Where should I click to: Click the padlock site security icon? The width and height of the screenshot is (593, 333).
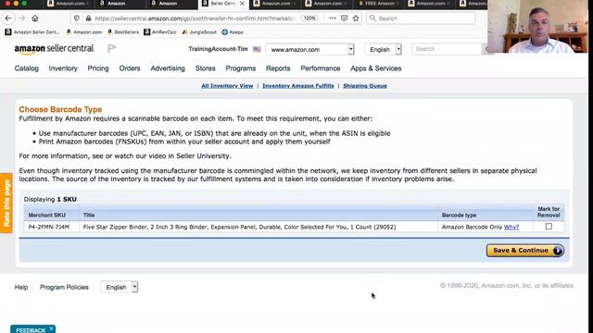point(89,18)
